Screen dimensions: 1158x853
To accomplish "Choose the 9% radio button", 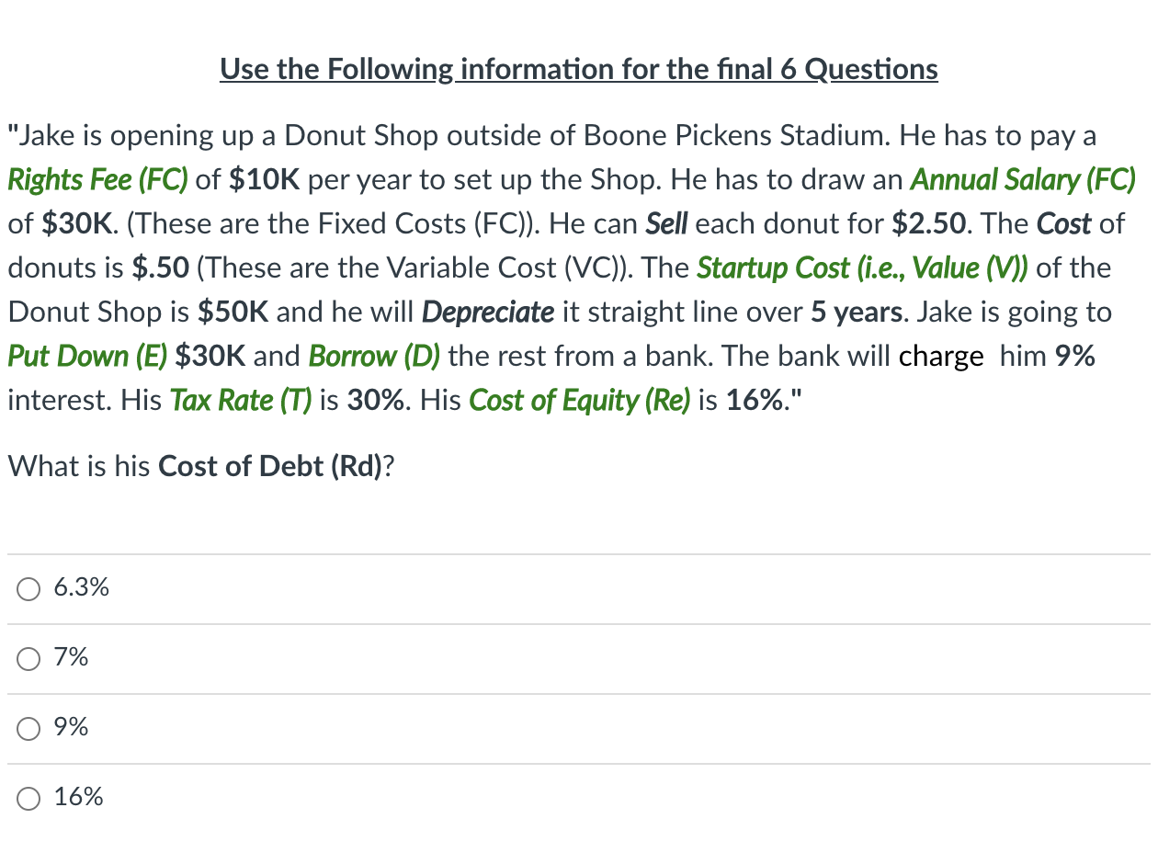I will click(28, 728).
